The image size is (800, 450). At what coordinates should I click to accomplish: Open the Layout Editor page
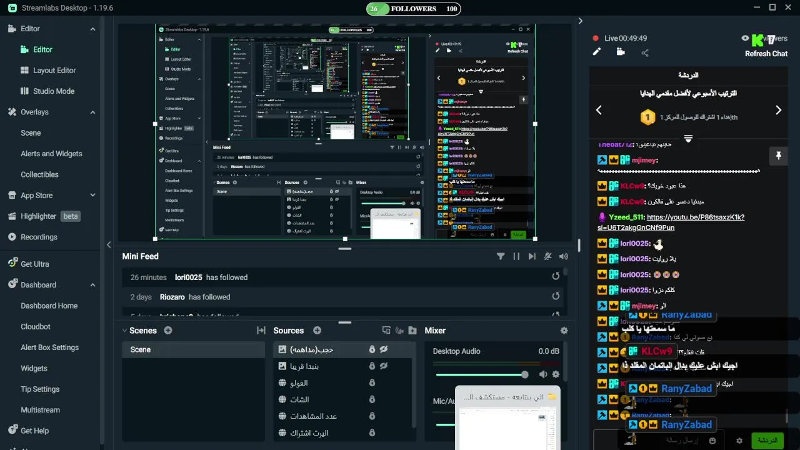(54, 71)
